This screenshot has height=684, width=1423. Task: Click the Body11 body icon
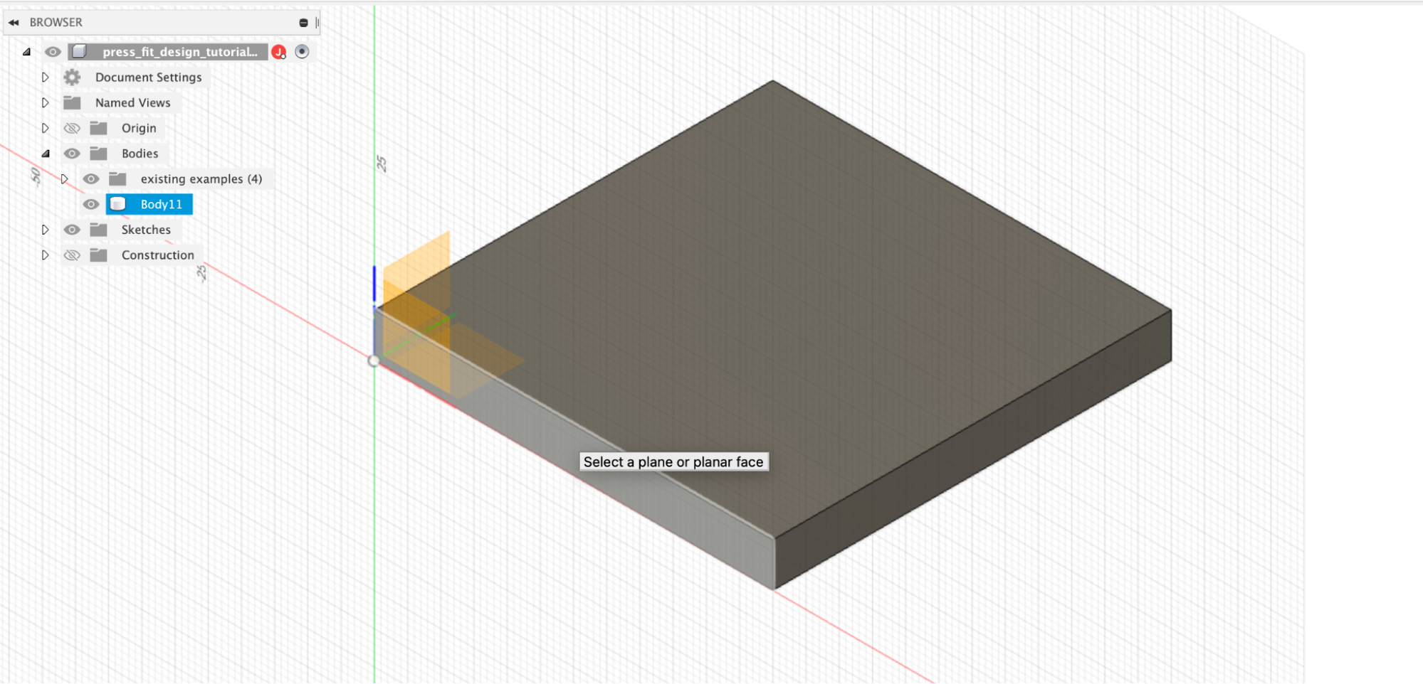(x=118, y=204)
